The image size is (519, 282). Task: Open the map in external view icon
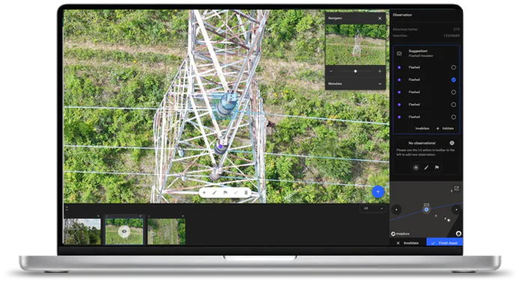click(456, 188)
